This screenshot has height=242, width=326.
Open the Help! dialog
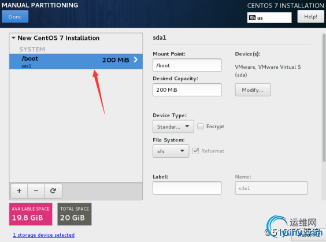tap(310, 16)
